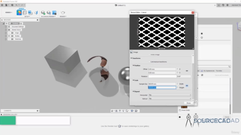Switch to Favorites tab
The height and width of the screenshot is (135, 241).
coord(219,71)
